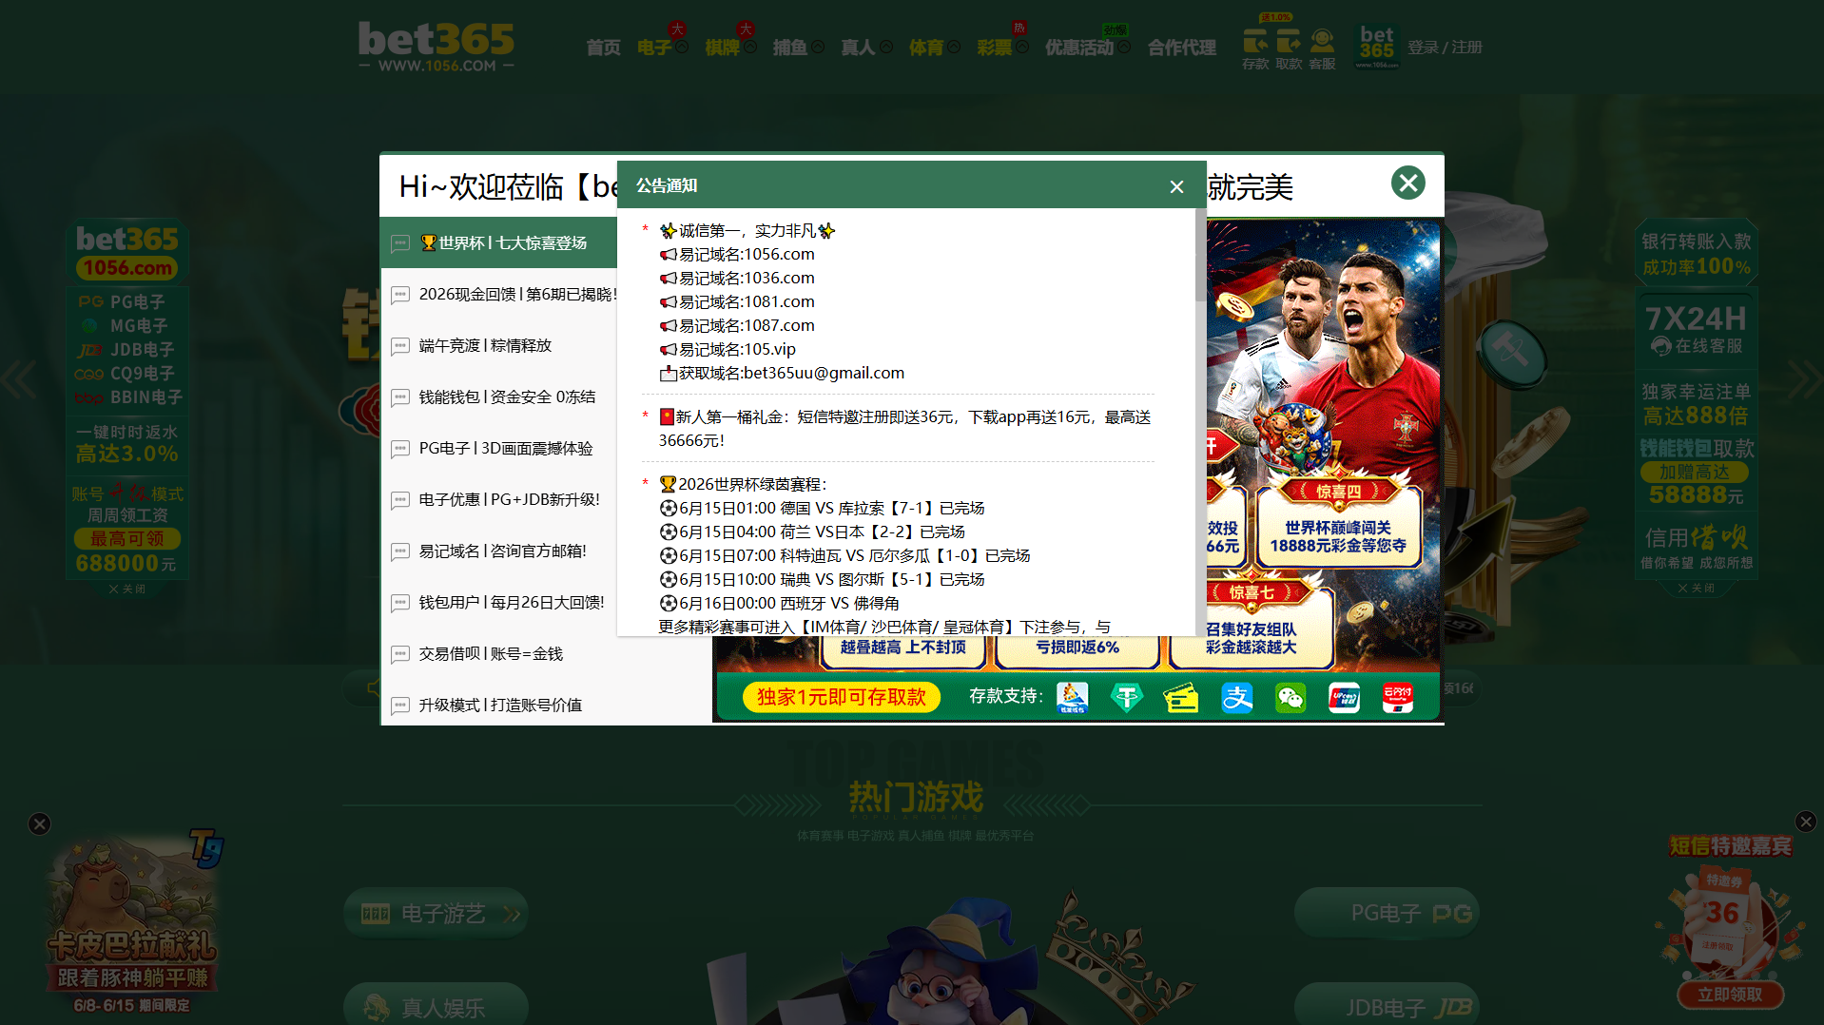Screen dimensions: 1824x1025
Task: Click the 惊喜七 召集好友组队 promo card
Action: coord(1253,625)
